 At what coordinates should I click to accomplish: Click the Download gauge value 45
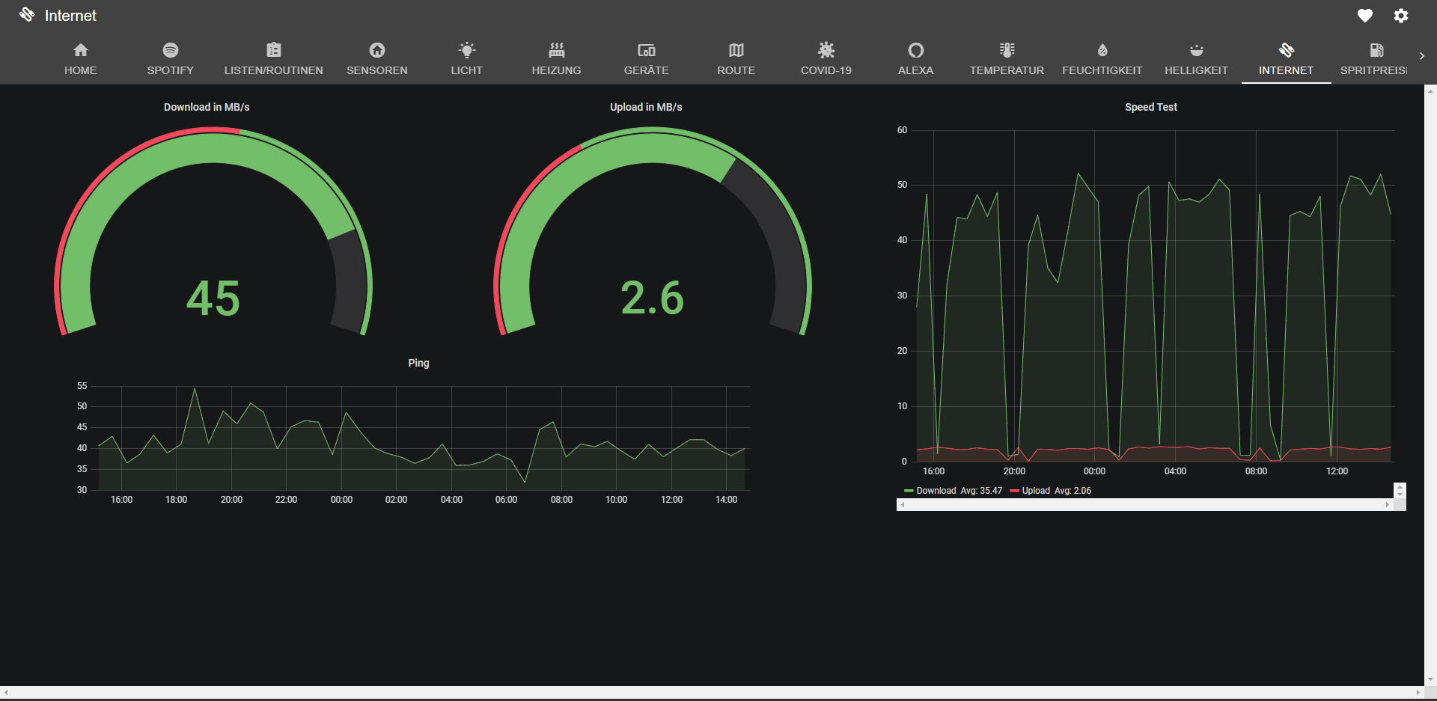[213, 298]
